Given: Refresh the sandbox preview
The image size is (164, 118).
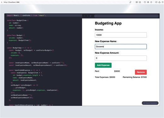Looking at the screenshot, I should coord(91,16).
